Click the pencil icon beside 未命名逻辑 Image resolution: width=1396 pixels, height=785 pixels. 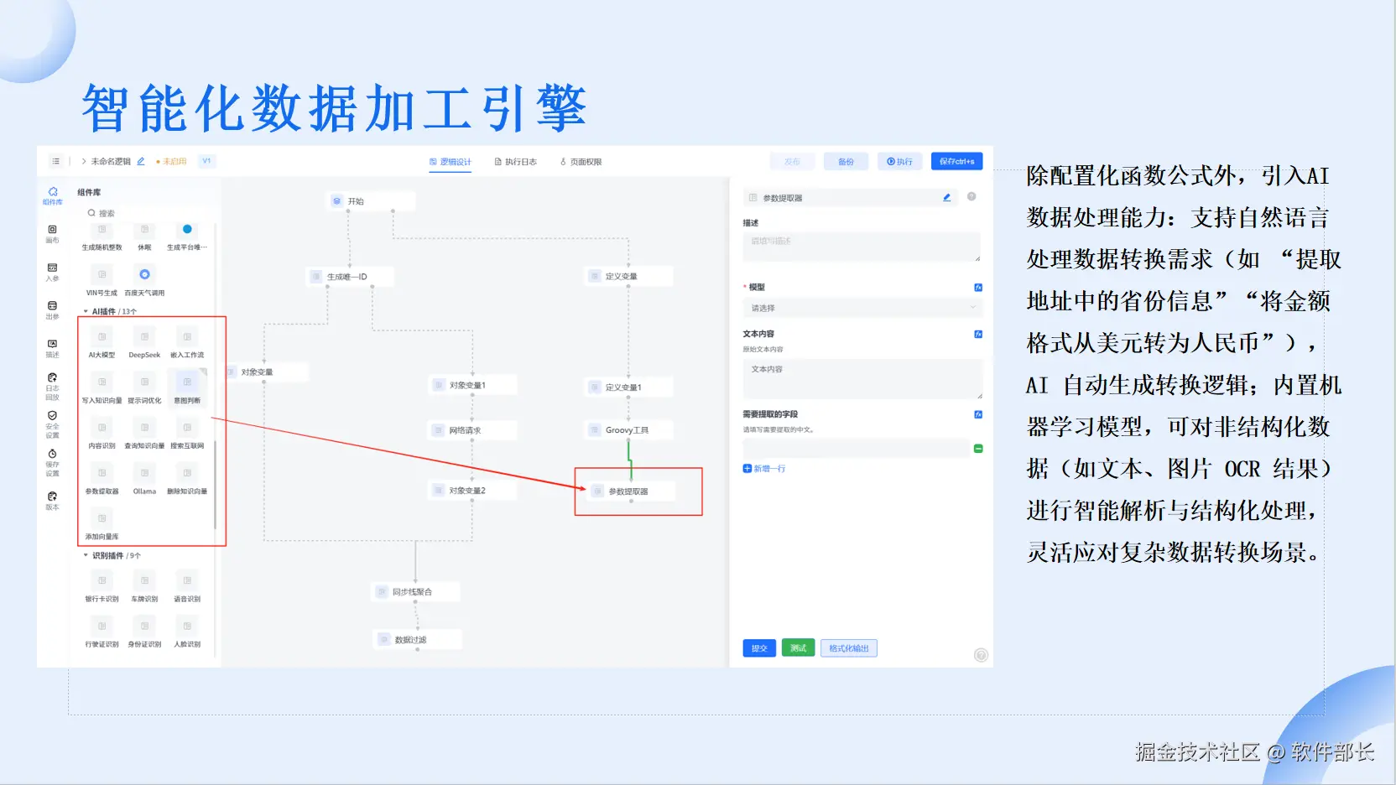[x=141, y=161]
